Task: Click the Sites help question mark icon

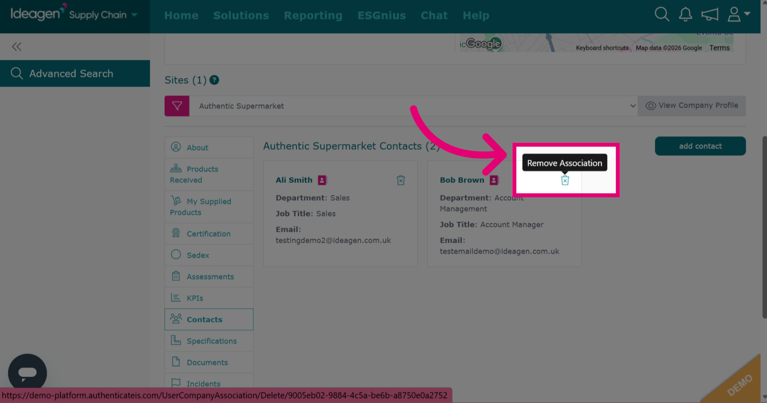Action: [215, 80]
